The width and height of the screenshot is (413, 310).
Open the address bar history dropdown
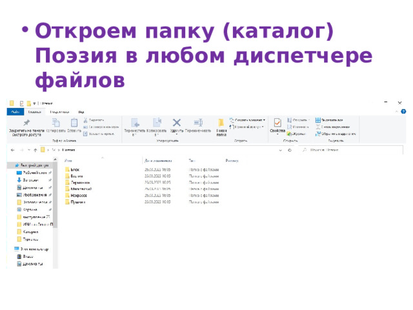click(281, 150)
